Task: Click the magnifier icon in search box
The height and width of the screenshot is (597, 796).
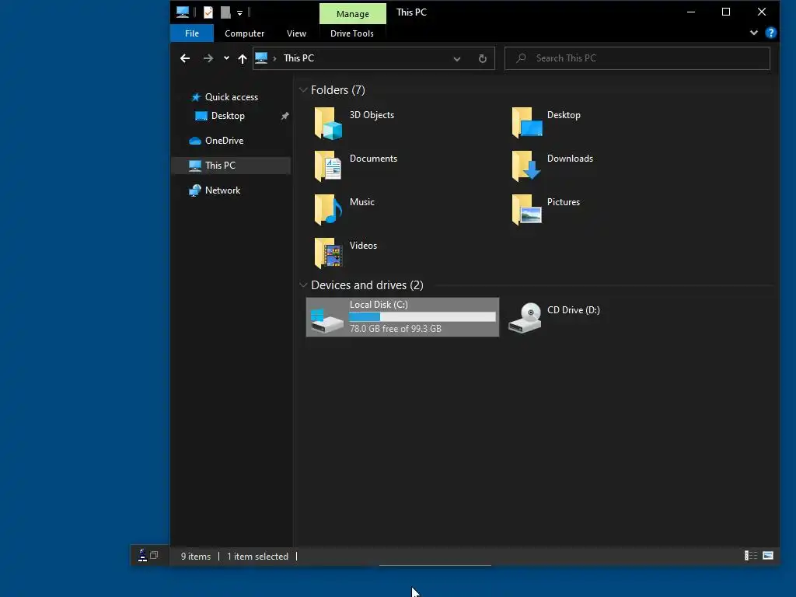Action: coord(521,58)
